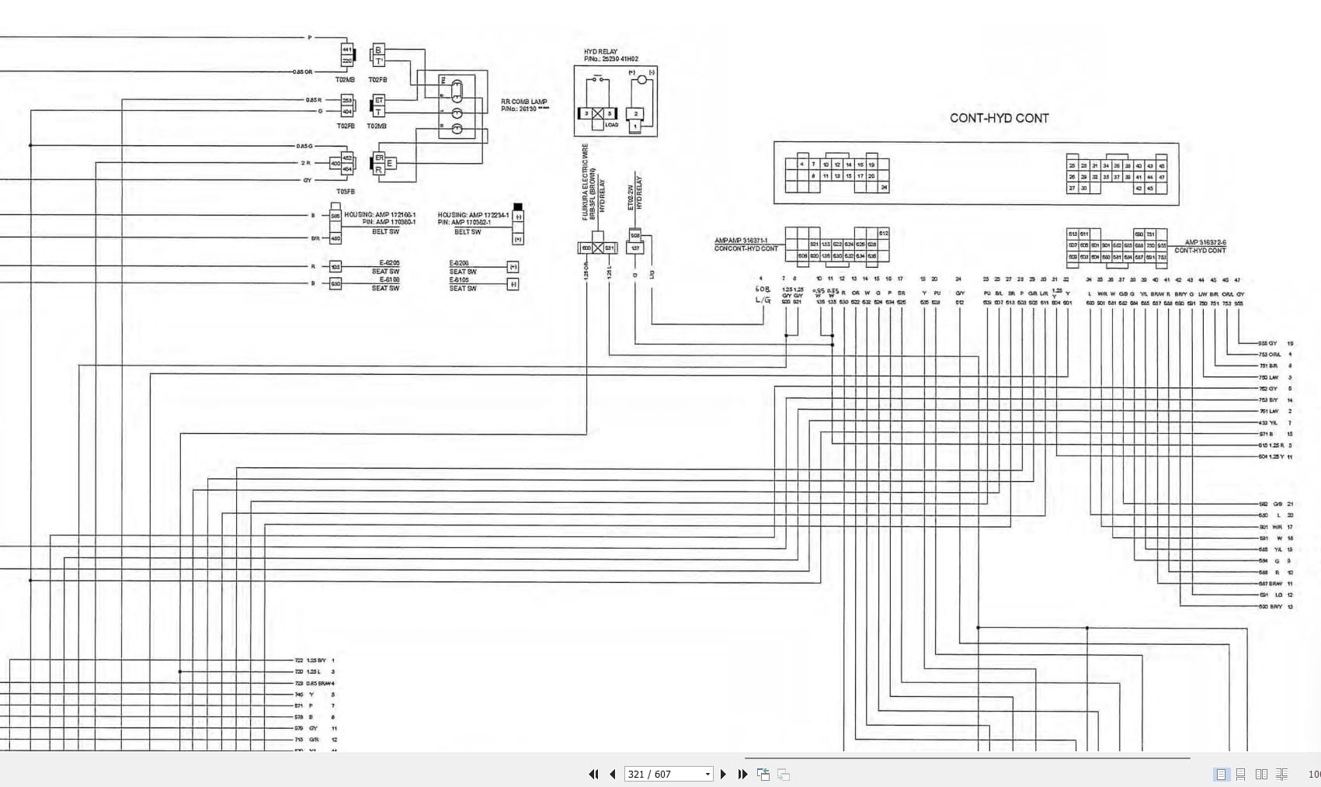1321x787 pixels.
Task: Open the page number dropdown list
Action: pyautogui.click(x=706, y=774)
